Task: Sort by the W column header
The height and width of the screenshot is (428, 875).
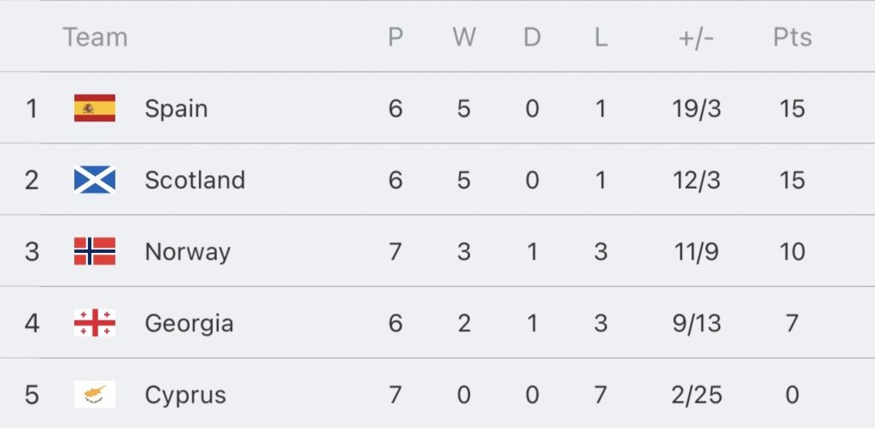Action: tap(464, 38)
